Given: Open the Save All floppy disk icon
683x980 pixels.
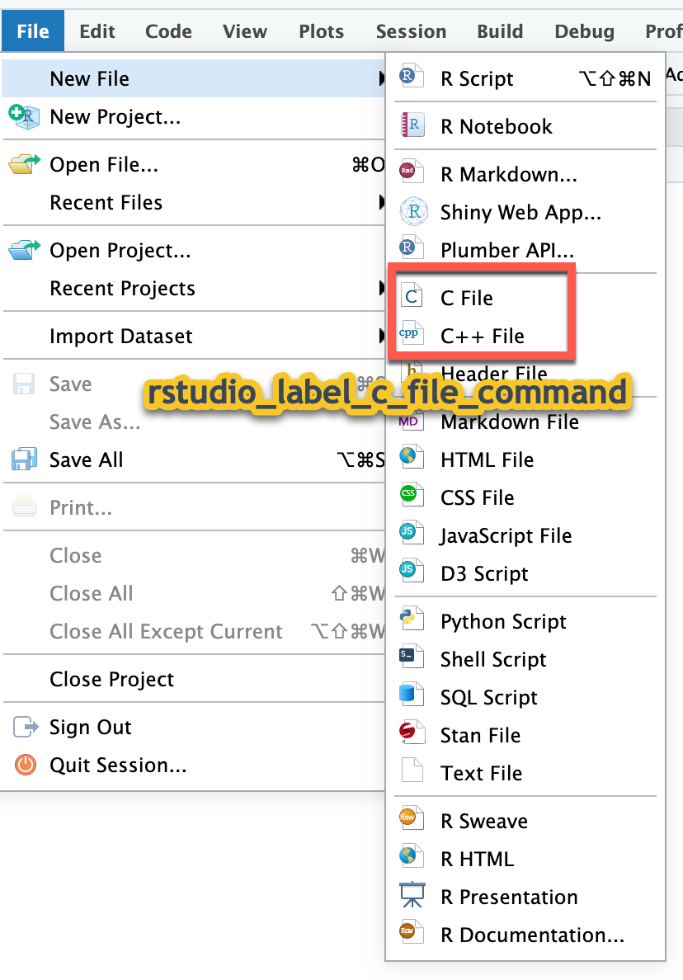Looking at the screenshot, I should (22, 460).
